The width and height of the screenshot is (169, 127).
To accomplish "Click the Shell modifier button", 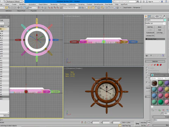I will click(159, 30).
